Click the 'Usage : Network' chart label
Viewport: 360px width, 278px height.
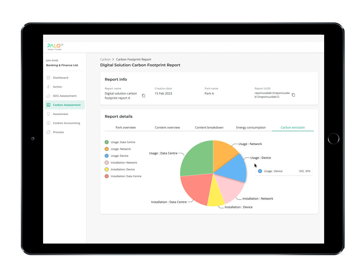click(x=250, y=144)
